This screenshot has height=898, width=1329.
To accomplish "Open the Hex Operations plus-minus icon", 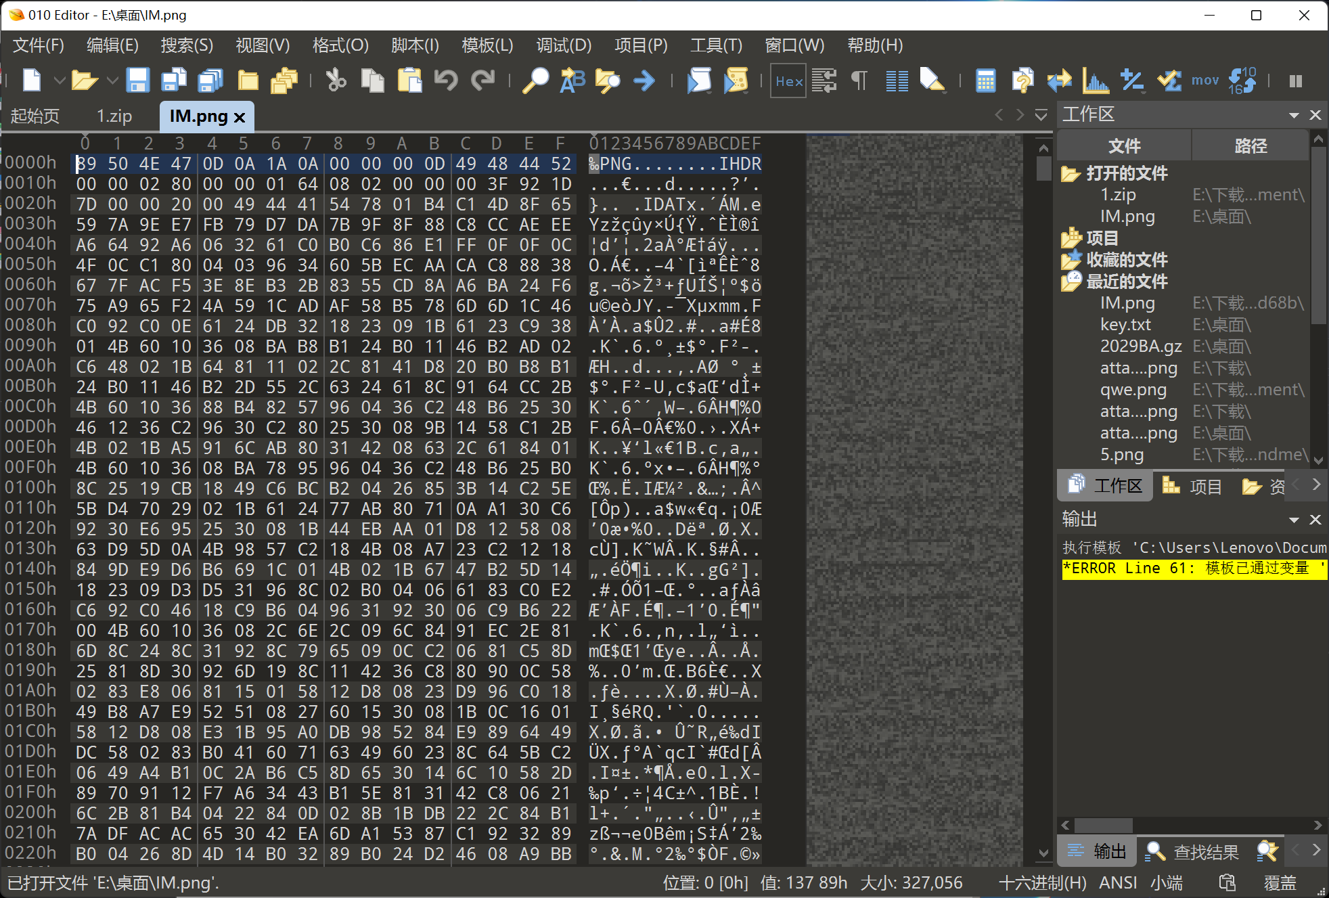I will [1132, 81].
